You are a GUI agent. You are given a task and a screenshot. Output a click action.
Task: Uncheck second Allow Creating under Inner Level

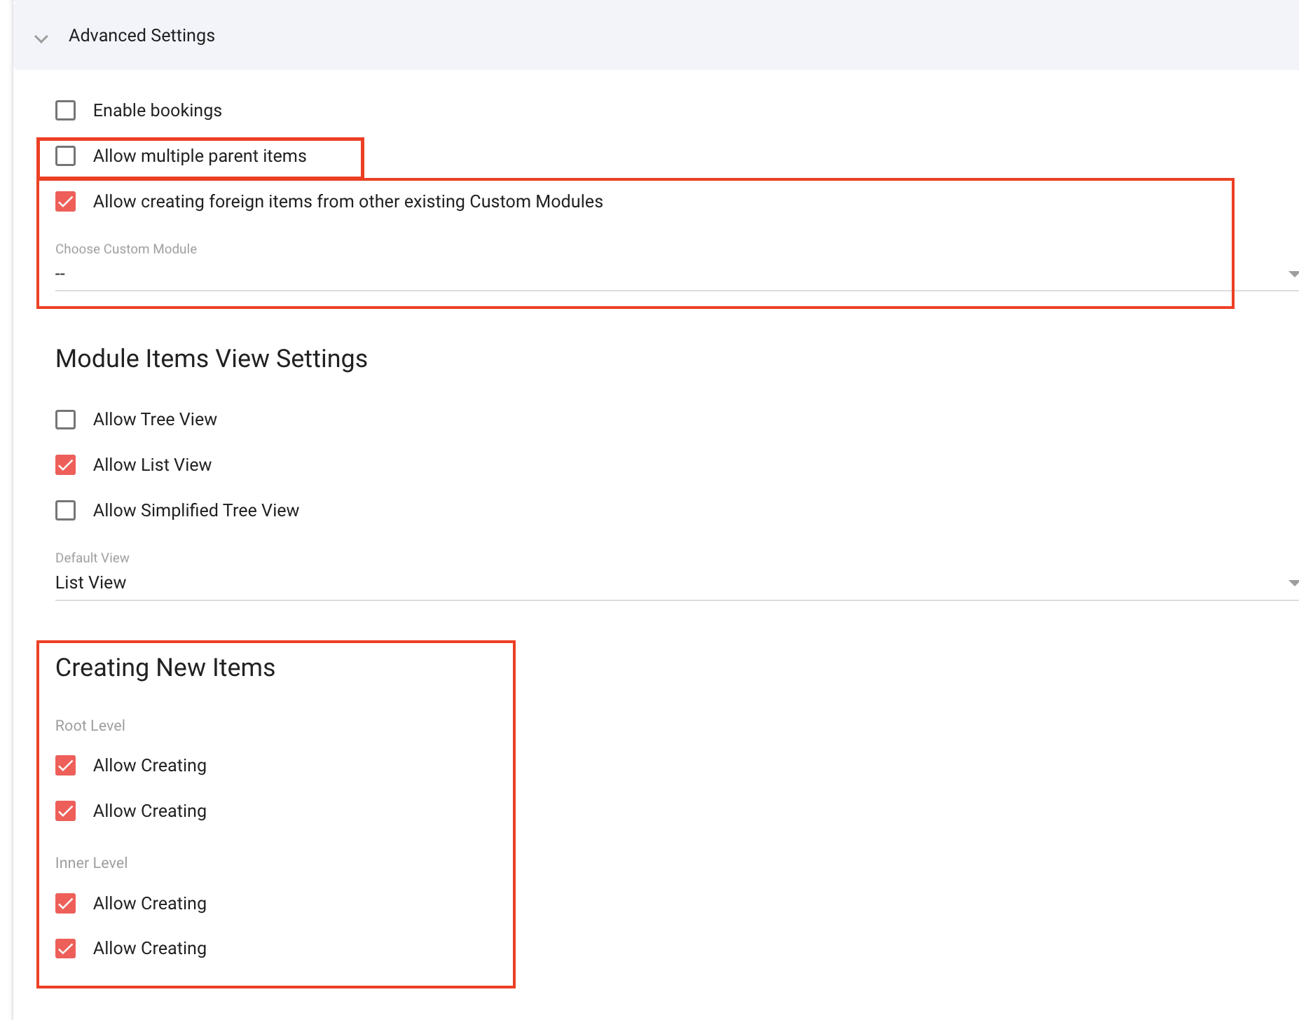coord(66,949)
